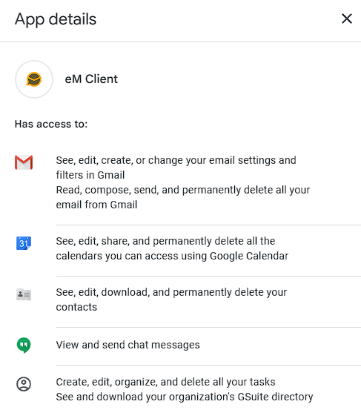Close the App details dialog
The width and height of the screenshot is (361, 413).
[346, 19]
